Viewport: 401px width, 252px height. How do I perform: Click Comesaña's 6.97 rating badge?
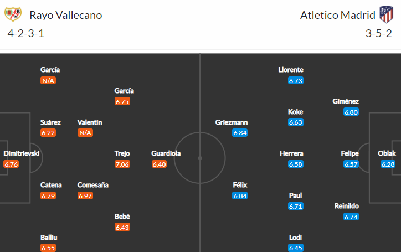tap(85, 196)
